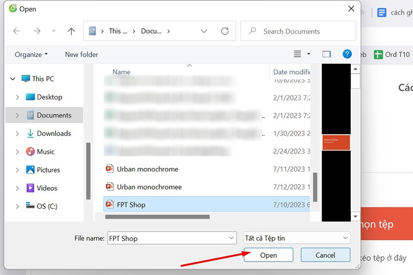Viewport: 413px width, 275px height.
Task: Click the navigation pane scrollbar
Action: click(x=88, y=171)
